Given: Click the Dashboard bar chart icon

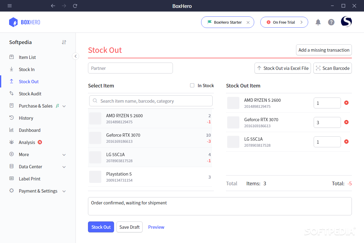Looking at the screenshot, I should click(12, 130).
